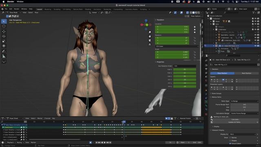The image size is (261, 147).
Task: Click the Calculate motion paths icon
Action: (212, 120)
